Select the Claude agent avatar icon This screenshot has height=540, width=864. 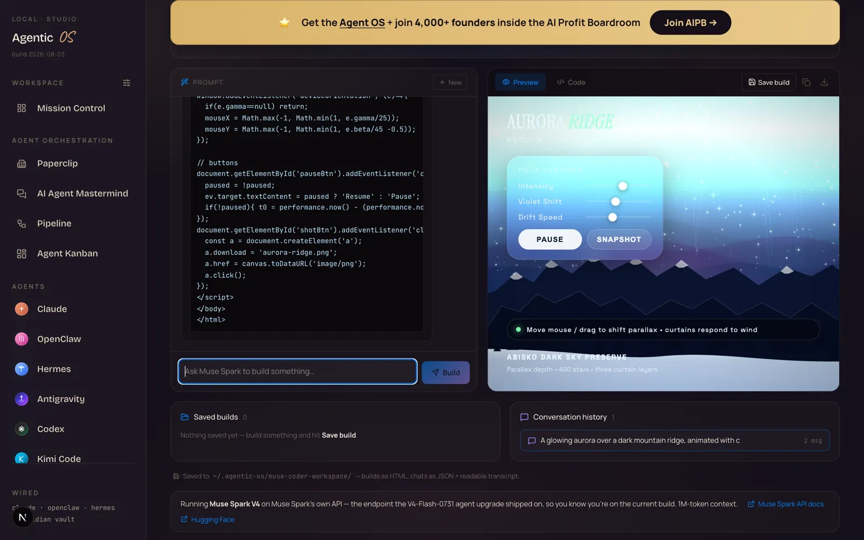pyautogui.click(x=21, y=309)
